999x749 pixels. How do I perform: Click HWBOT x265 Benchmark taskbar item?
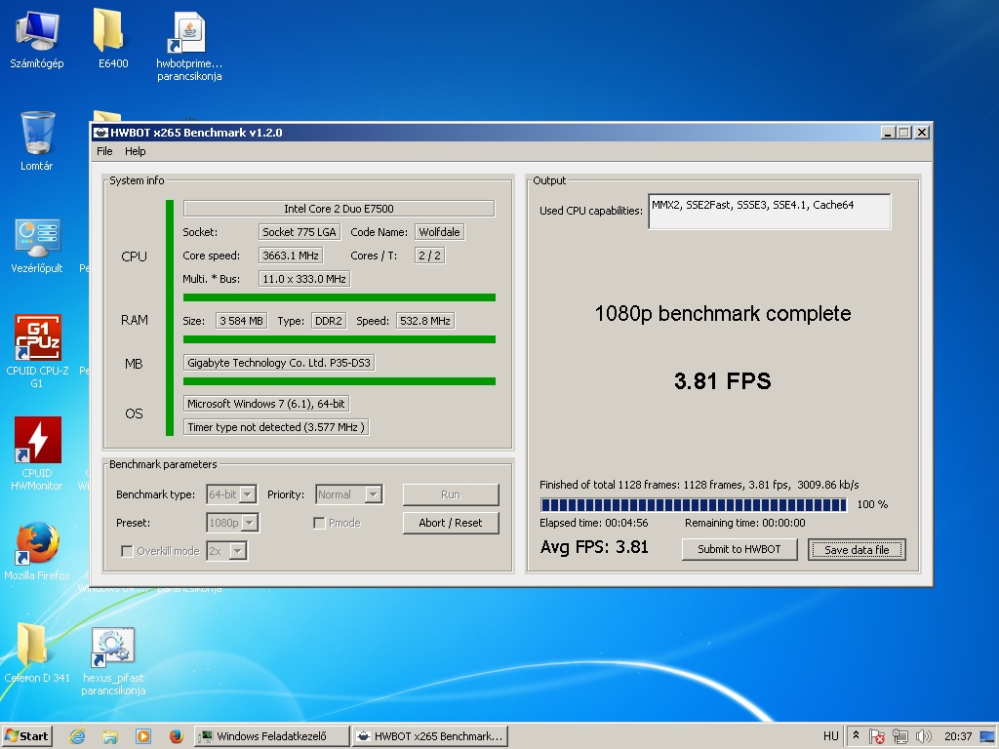click(430, 736)
